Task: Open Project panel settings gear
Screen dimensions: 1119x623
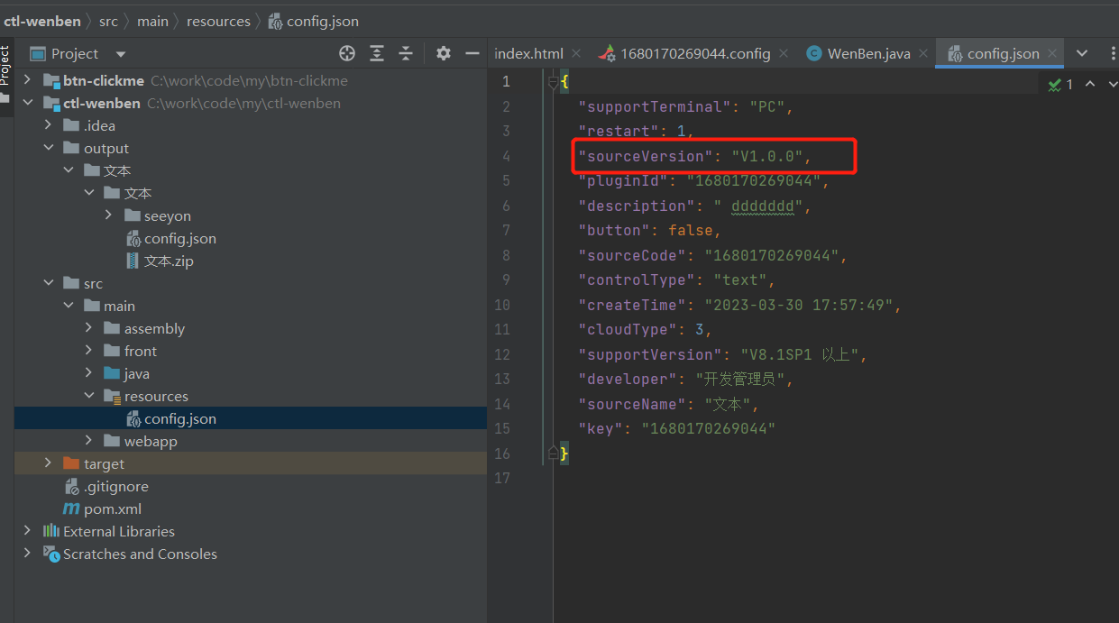Action: coord(443,54)
